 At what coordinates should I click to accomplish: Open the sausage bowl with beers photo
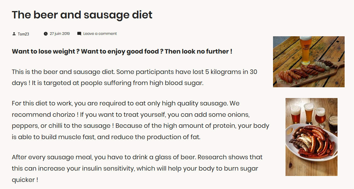pos(311,137)
